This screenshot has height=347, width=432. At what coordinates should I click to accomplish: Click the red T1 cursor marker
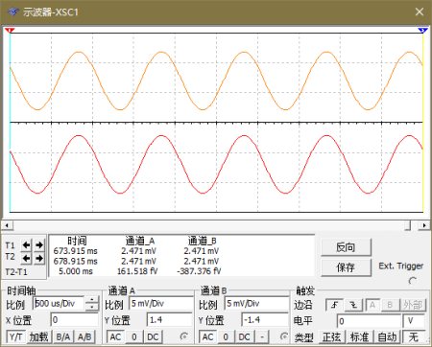coord(10,30)
